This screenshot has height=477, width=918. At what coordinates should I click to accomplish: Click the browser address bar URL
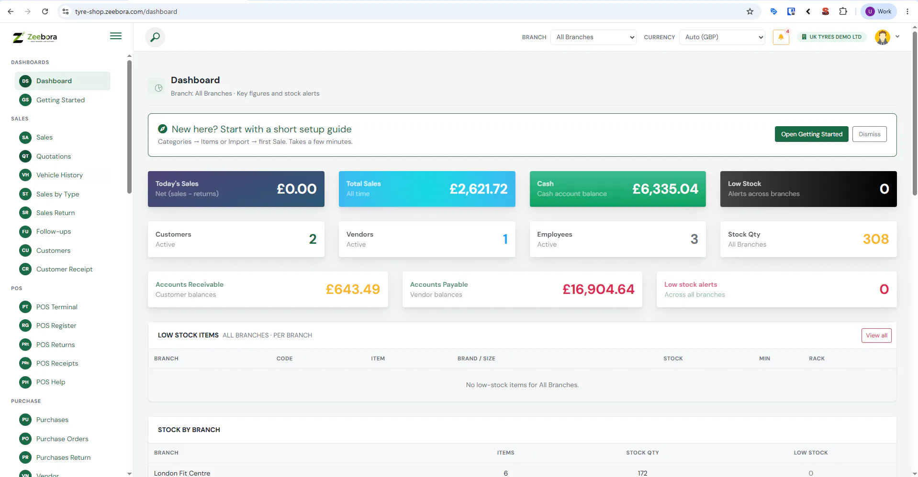click(x=126, y=11)
